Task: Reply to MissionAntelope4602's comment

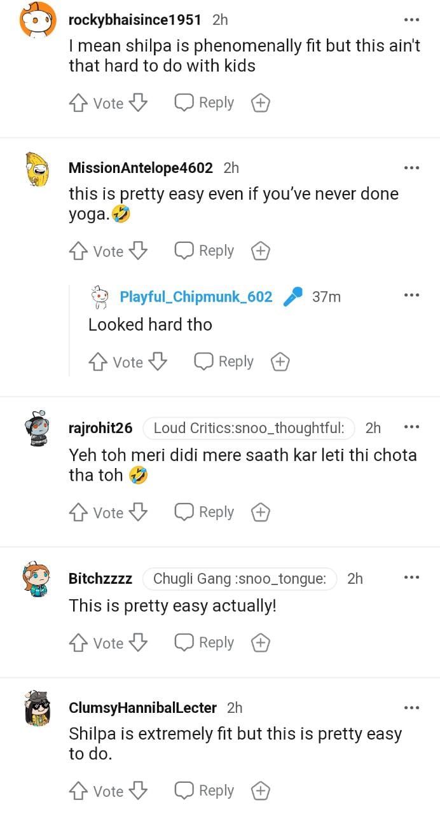Action: [205, 251]
